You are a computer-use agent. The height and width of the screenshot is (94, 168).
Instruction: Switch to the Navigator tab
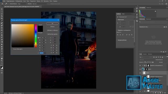pyautogui.click(x=149, y=8)
